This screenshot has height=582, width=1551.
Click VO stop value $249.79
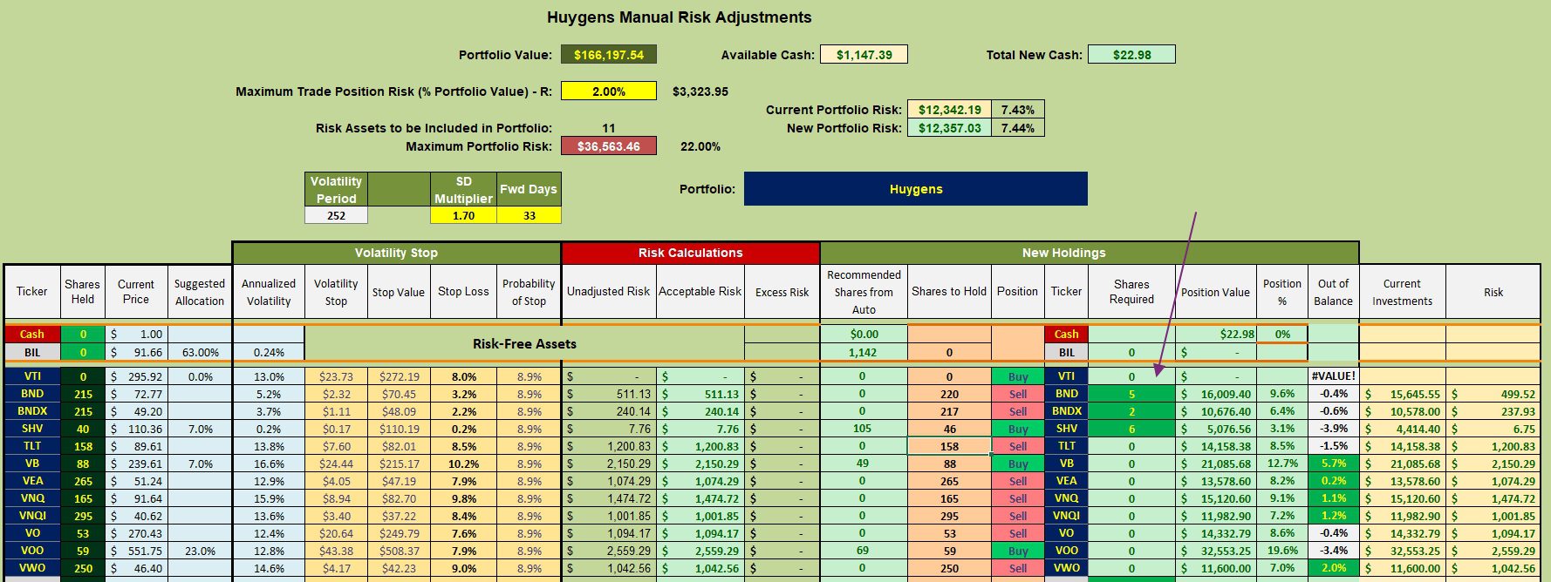click(399, 533)
